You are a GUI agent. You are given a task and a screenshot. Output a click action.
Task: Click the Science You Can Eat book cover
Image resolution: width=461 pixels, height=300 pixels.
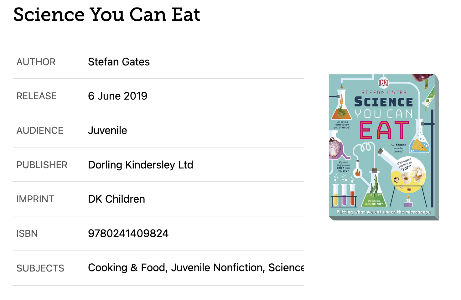click(x=384, y=147)
